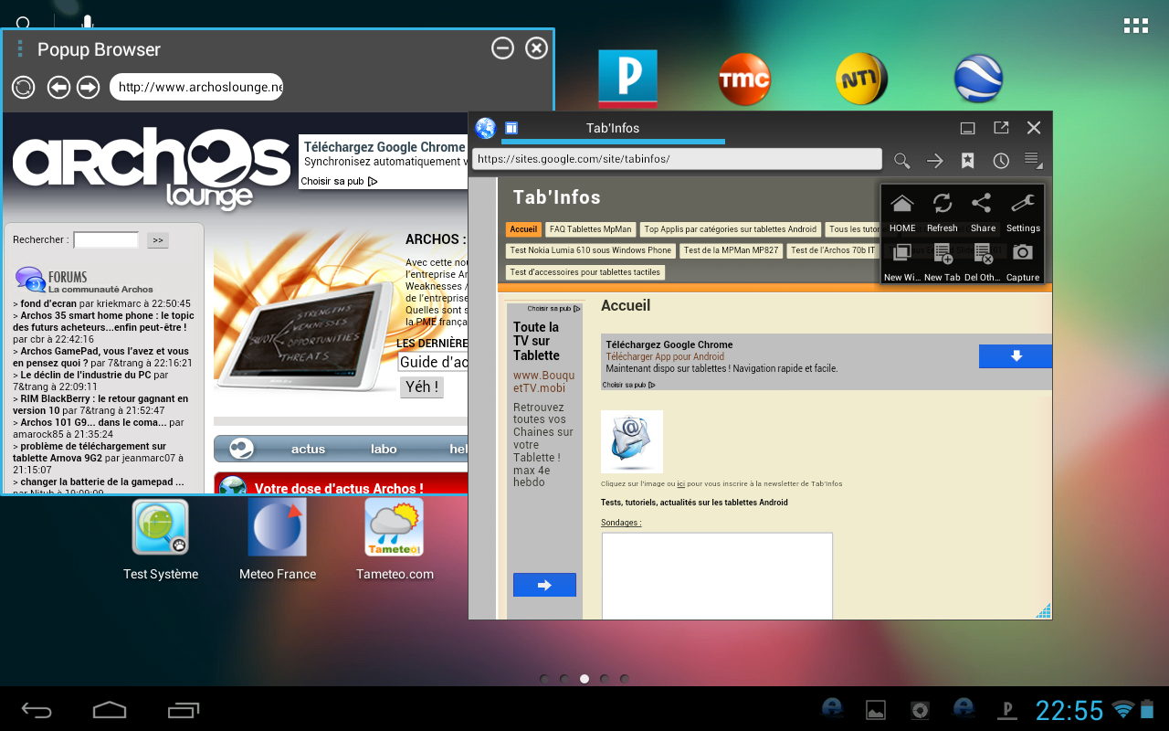Image resolution: width=1169 pixels, height=731 pixels.
Task: Click the Yéh ! button on Archos page
Action: coord(422,387)
